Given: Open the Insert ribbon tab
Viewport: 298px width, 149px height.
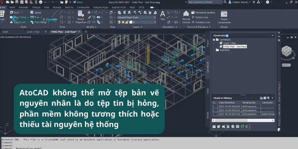Looking at the screenshot, I should [x=12, y=7].
